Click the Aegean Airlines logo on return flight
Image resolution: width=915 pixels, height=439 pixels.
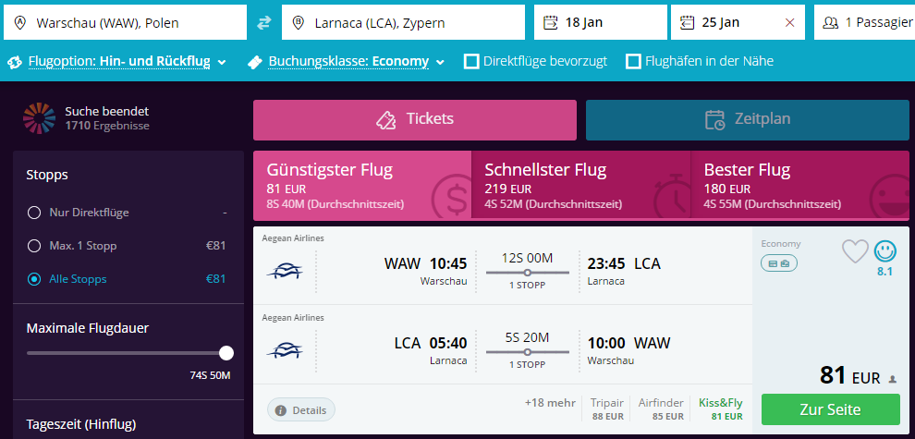point(284,351)
